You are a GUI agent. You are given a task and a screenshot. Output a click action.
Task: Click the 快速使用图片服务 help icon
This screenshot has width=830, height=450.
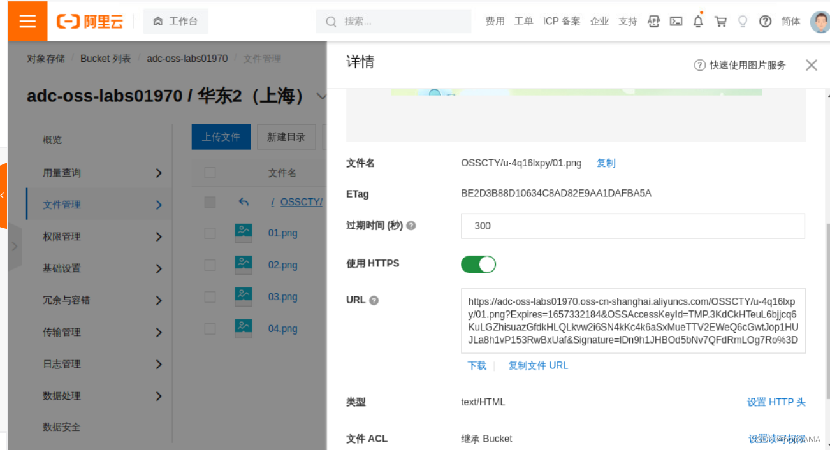click(x=699, y=64)
